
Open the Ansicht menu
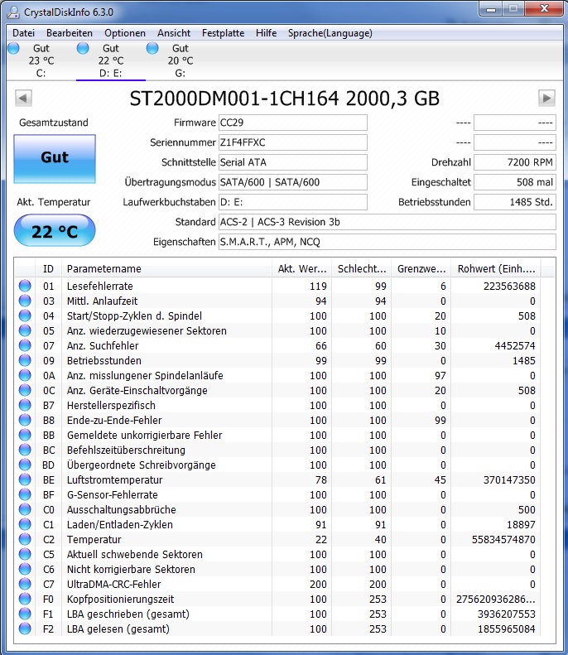click(x=174, y=33)
